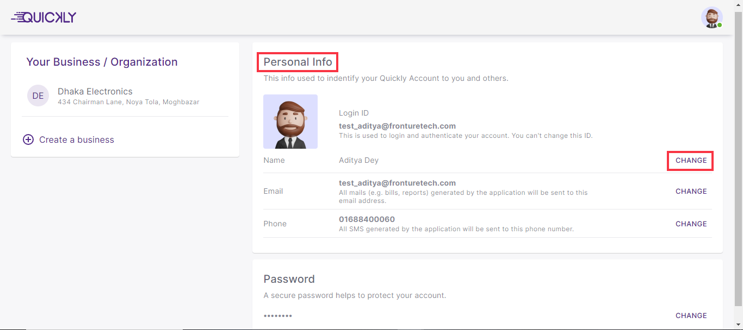Click the Your Business / Organization heading
743x330 pixels.
(102, 62)
